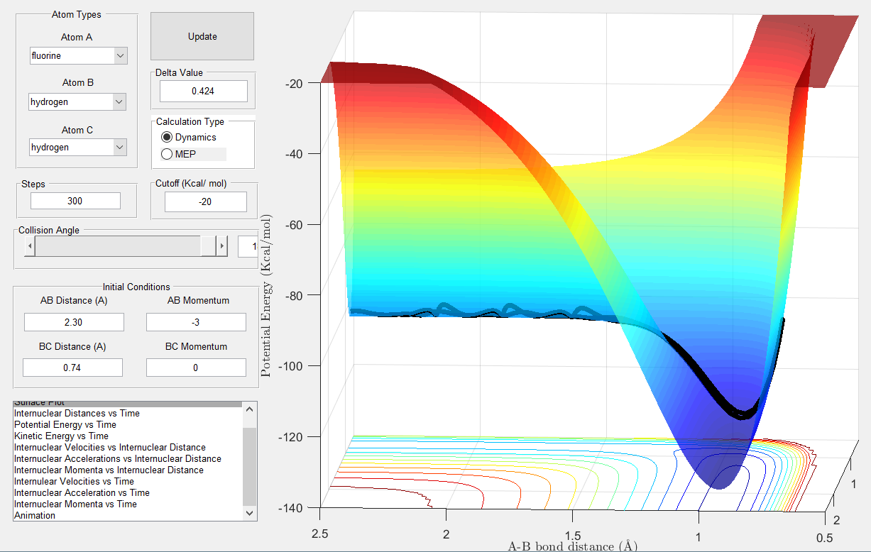Click the Delta Value input field

[x=203, y=92]
